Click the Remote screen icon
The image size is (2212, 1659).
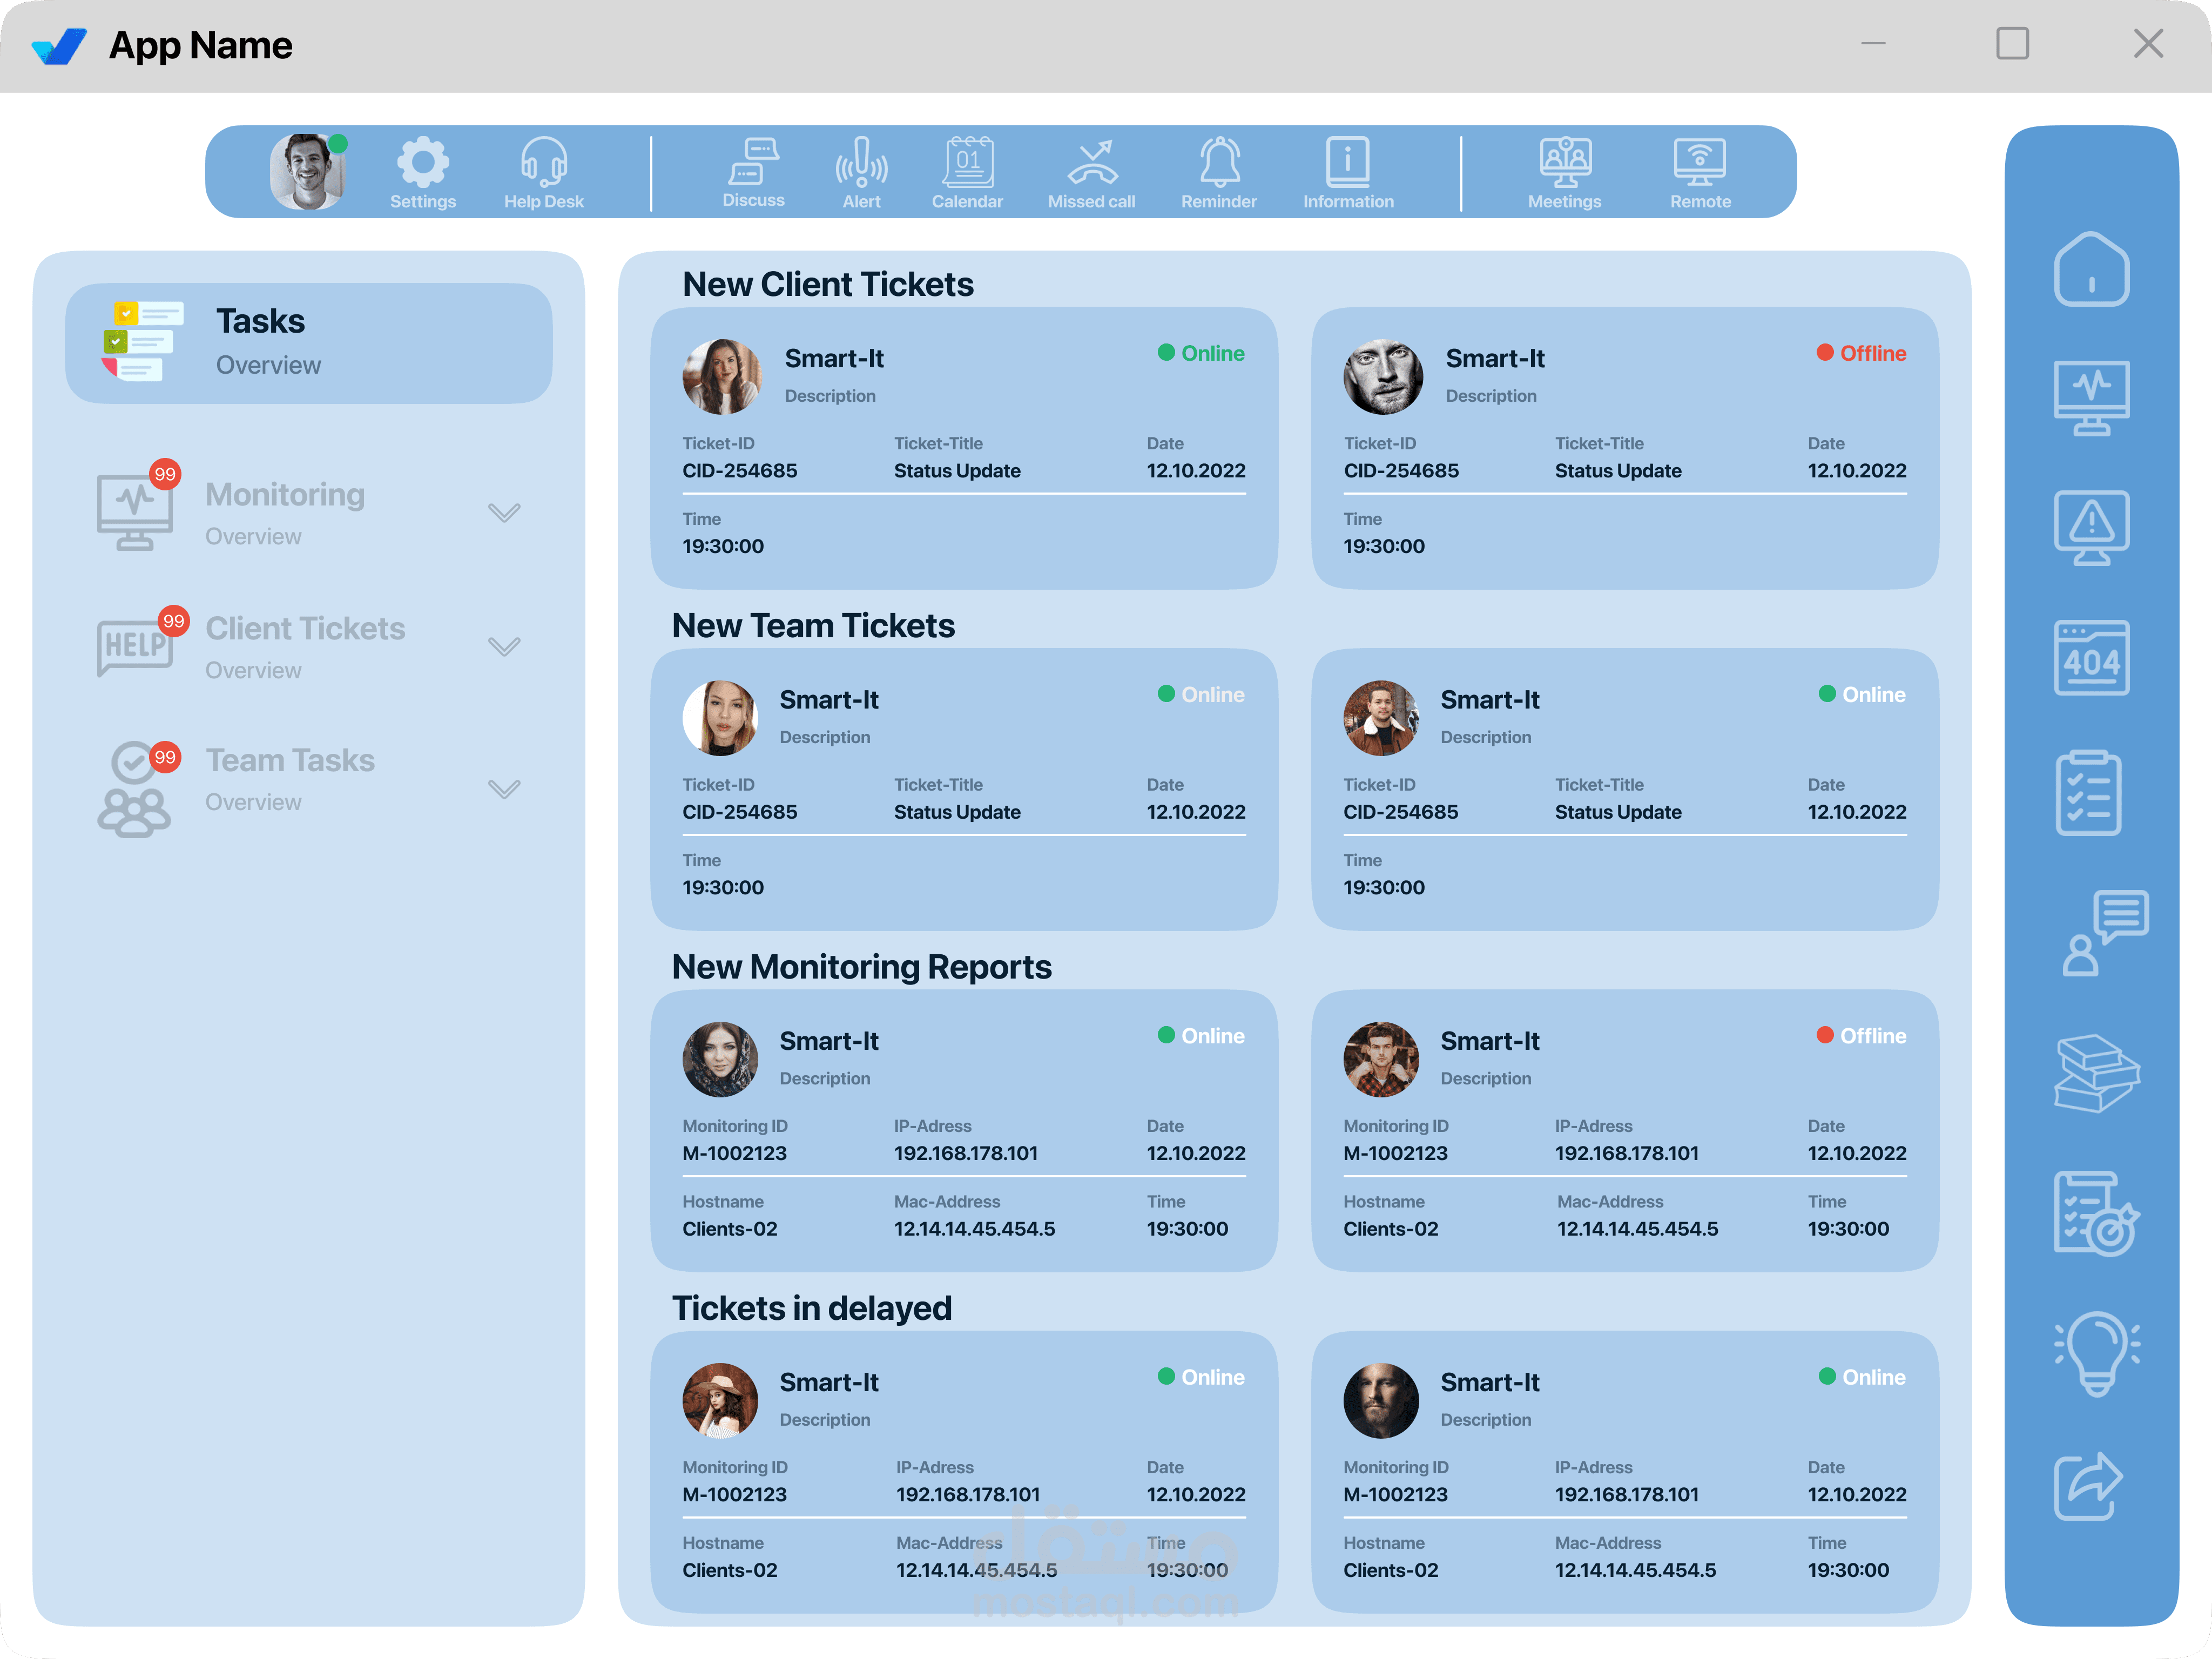coord(1699,162)
